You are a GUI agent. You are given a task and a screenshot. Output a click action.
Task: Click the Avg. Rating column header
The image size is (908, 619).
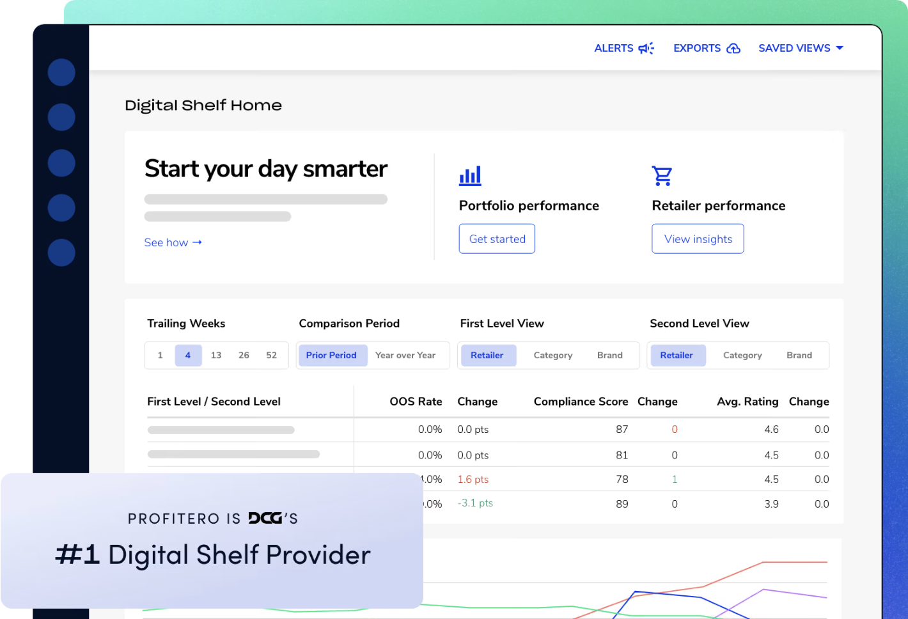tap(748, 402)
